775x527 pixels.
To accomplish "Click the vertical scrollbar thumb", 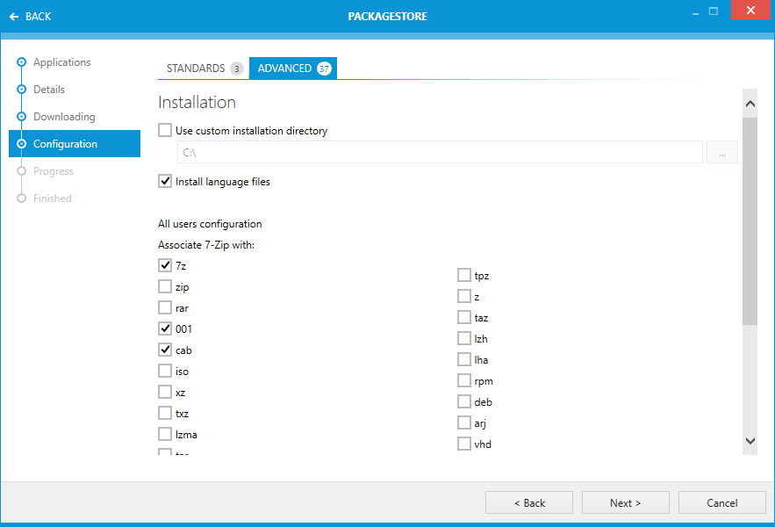I will coord(750,220).
